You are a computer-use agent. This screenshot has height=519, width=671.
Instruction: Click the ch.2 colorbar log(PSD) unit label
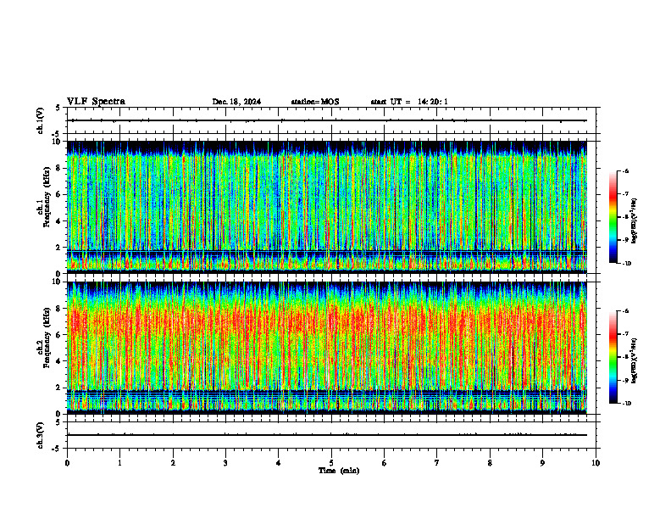(x=635, y=360)
